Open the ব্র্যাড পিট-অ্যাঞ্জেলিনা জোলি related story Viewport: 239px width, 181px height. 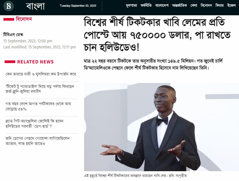35,124
